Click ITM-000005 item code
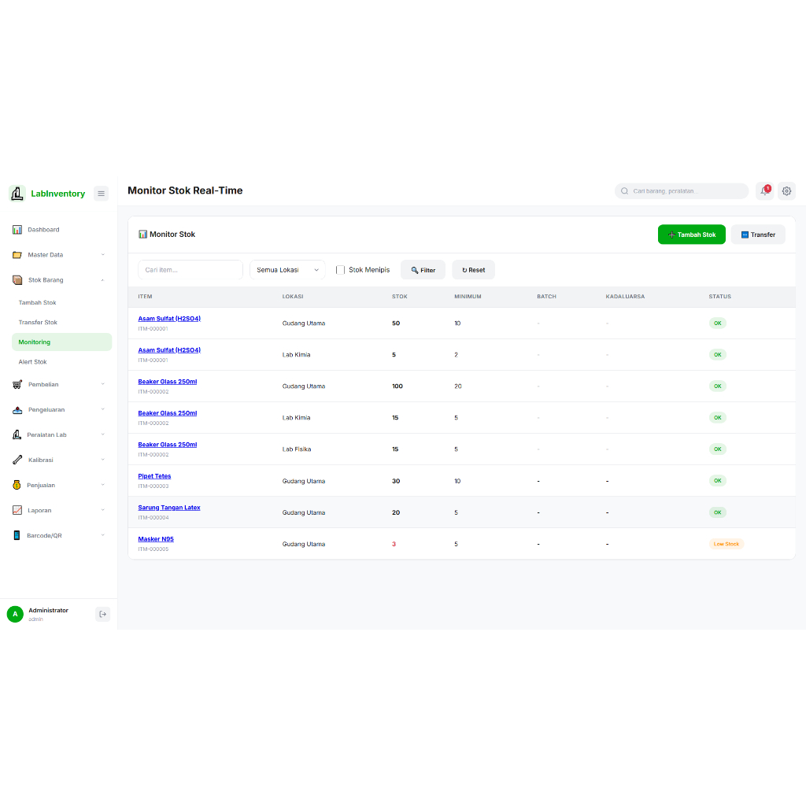The height and width of the screenshot is (806, 806). coord(153,549)
